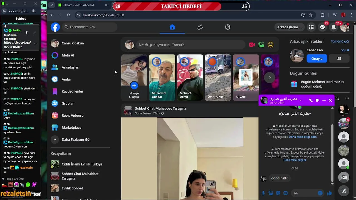Click the Daha fazla bilgi edin link

click(303, 137)
